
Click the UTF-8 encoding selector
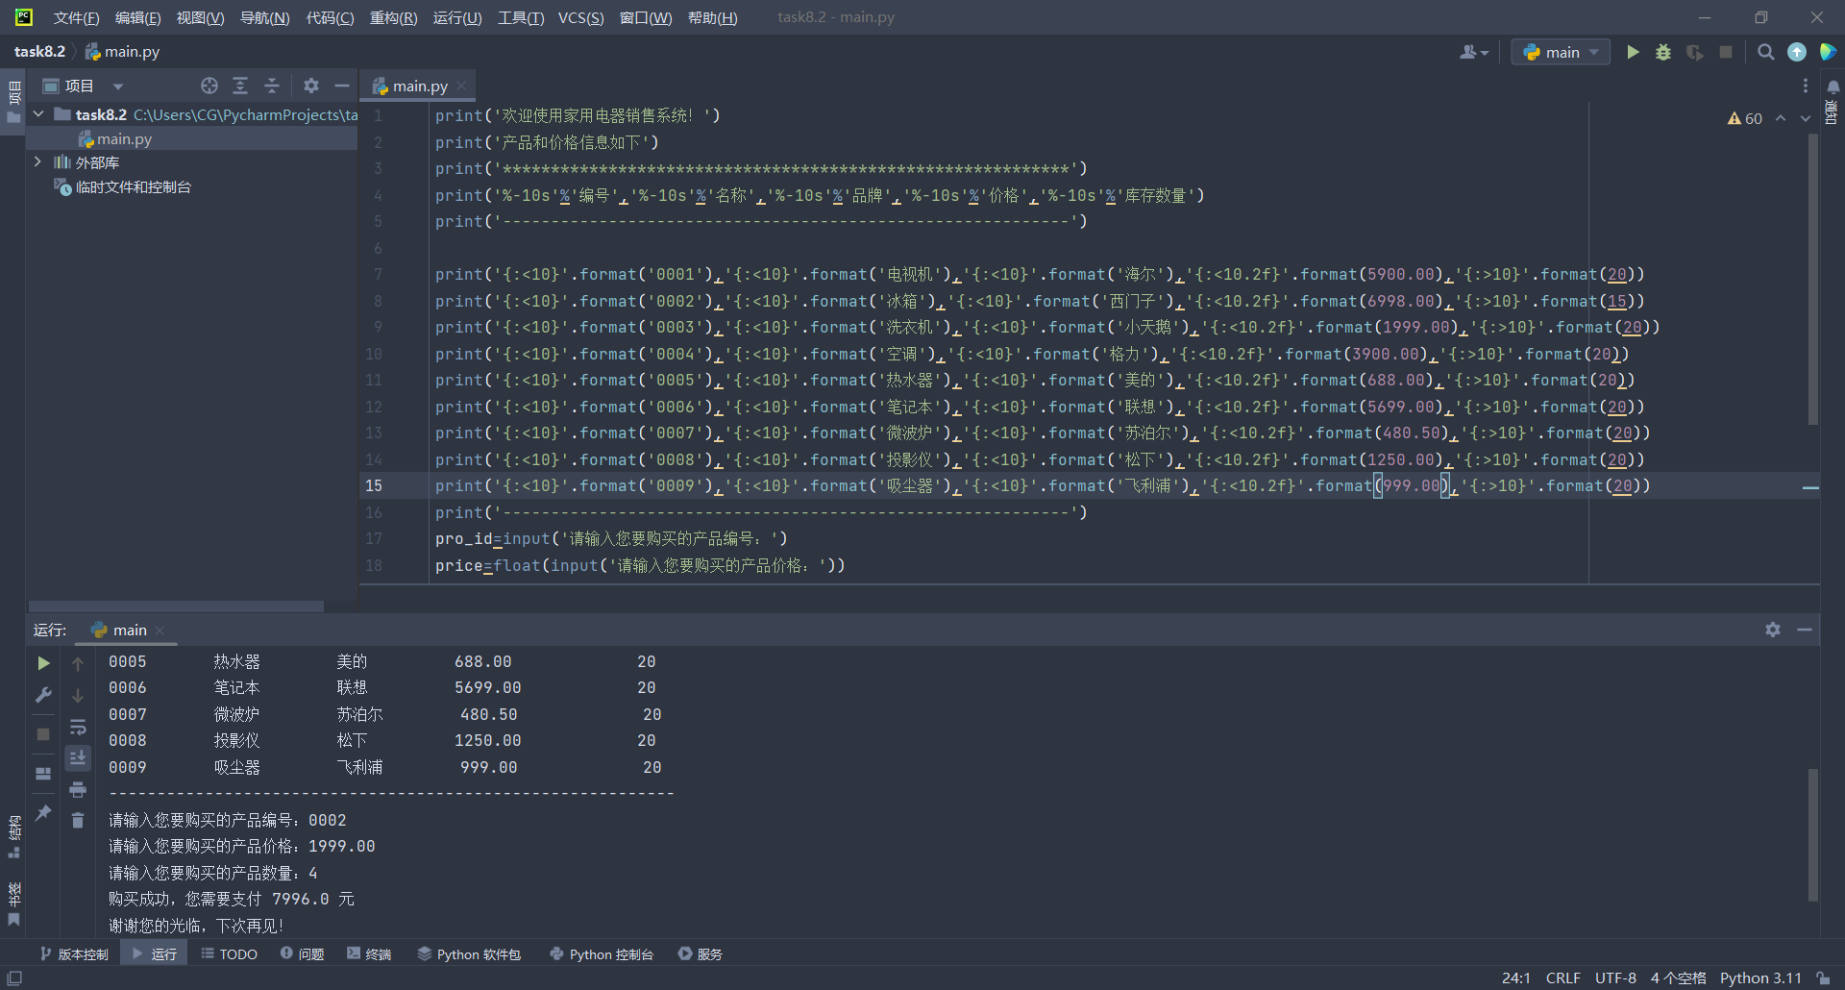[1614, 978]
